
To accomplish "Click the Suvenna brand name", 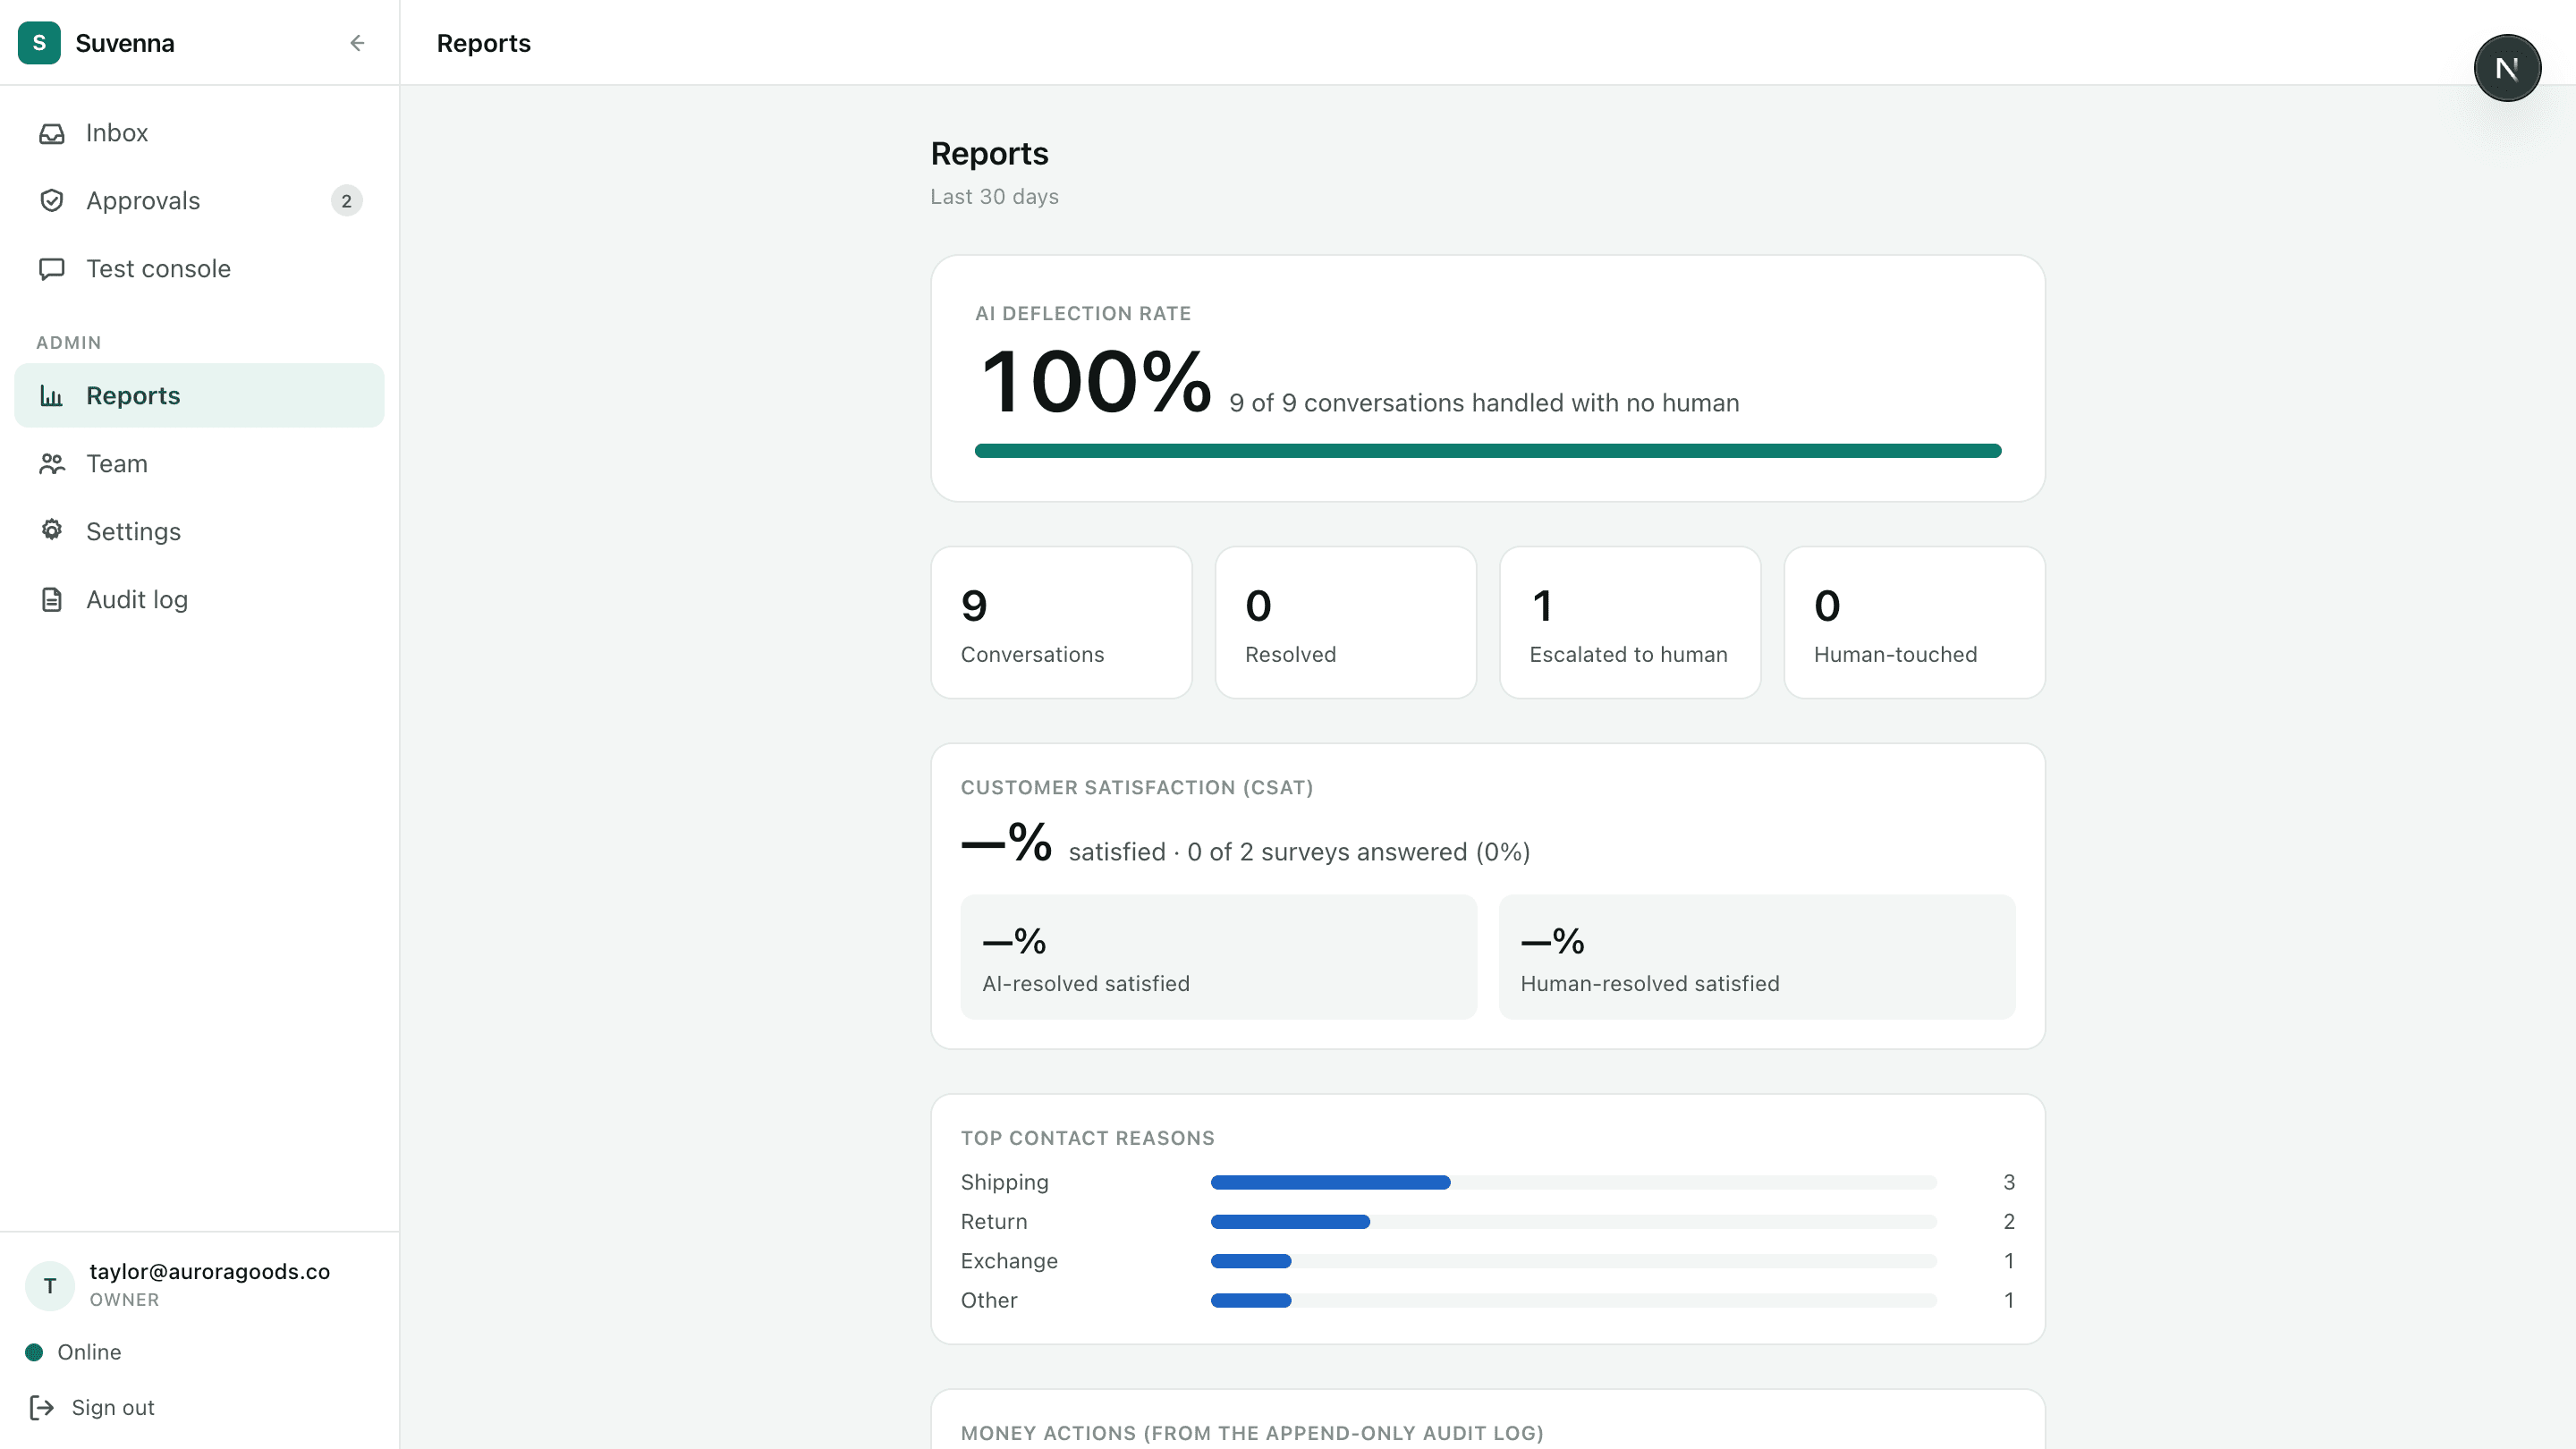I will (125, 43).
